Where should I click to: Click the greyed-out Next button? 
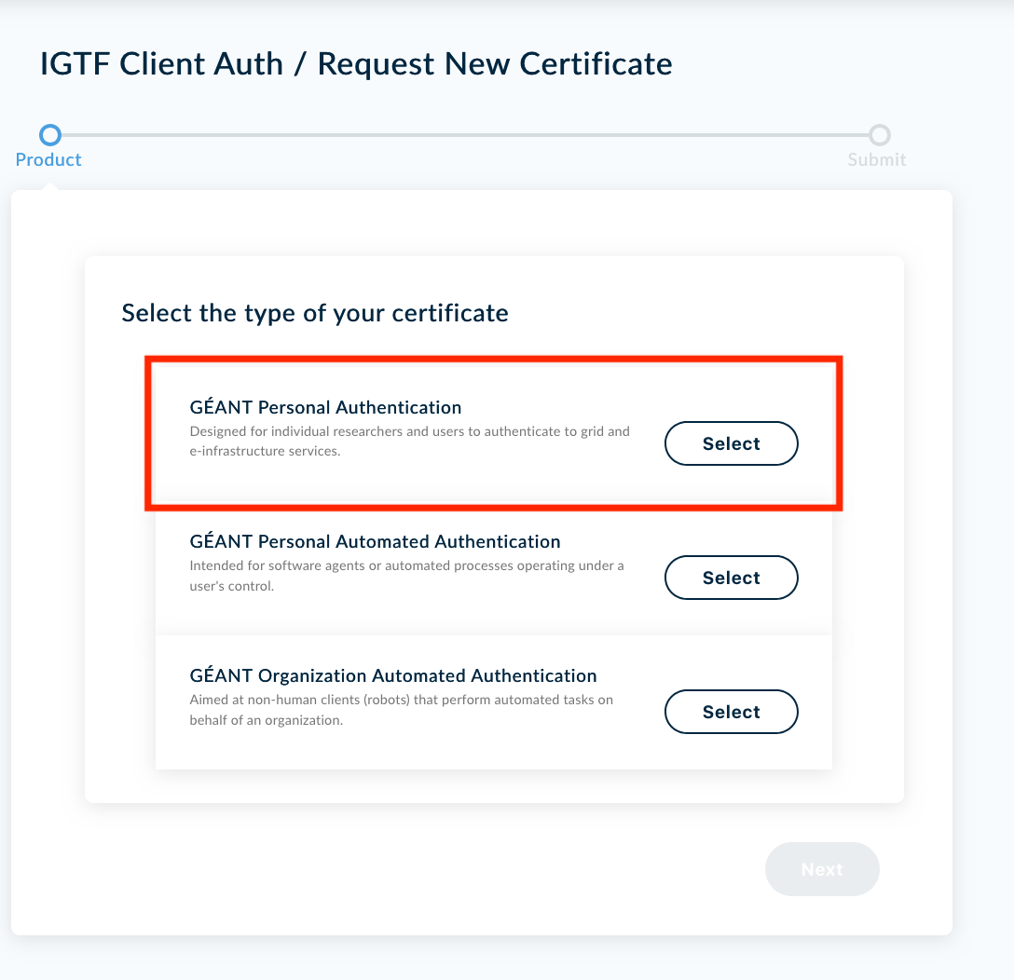(821, 869)
